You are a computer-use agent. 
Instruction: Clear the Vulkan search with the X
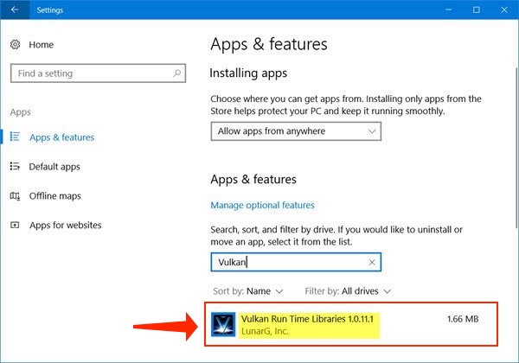pyautogui.click(x=372, y=262)
